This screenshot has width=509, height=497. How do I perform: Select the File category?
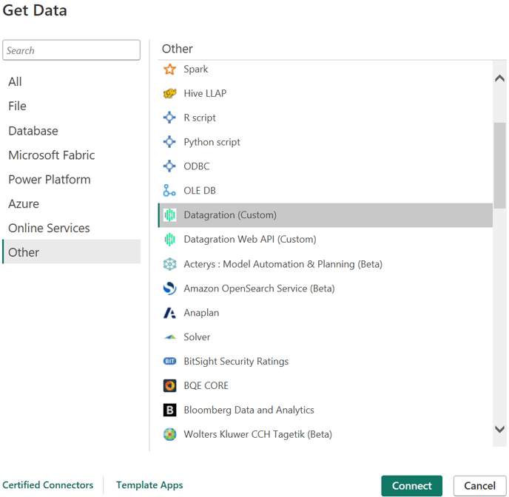(72, 106)
